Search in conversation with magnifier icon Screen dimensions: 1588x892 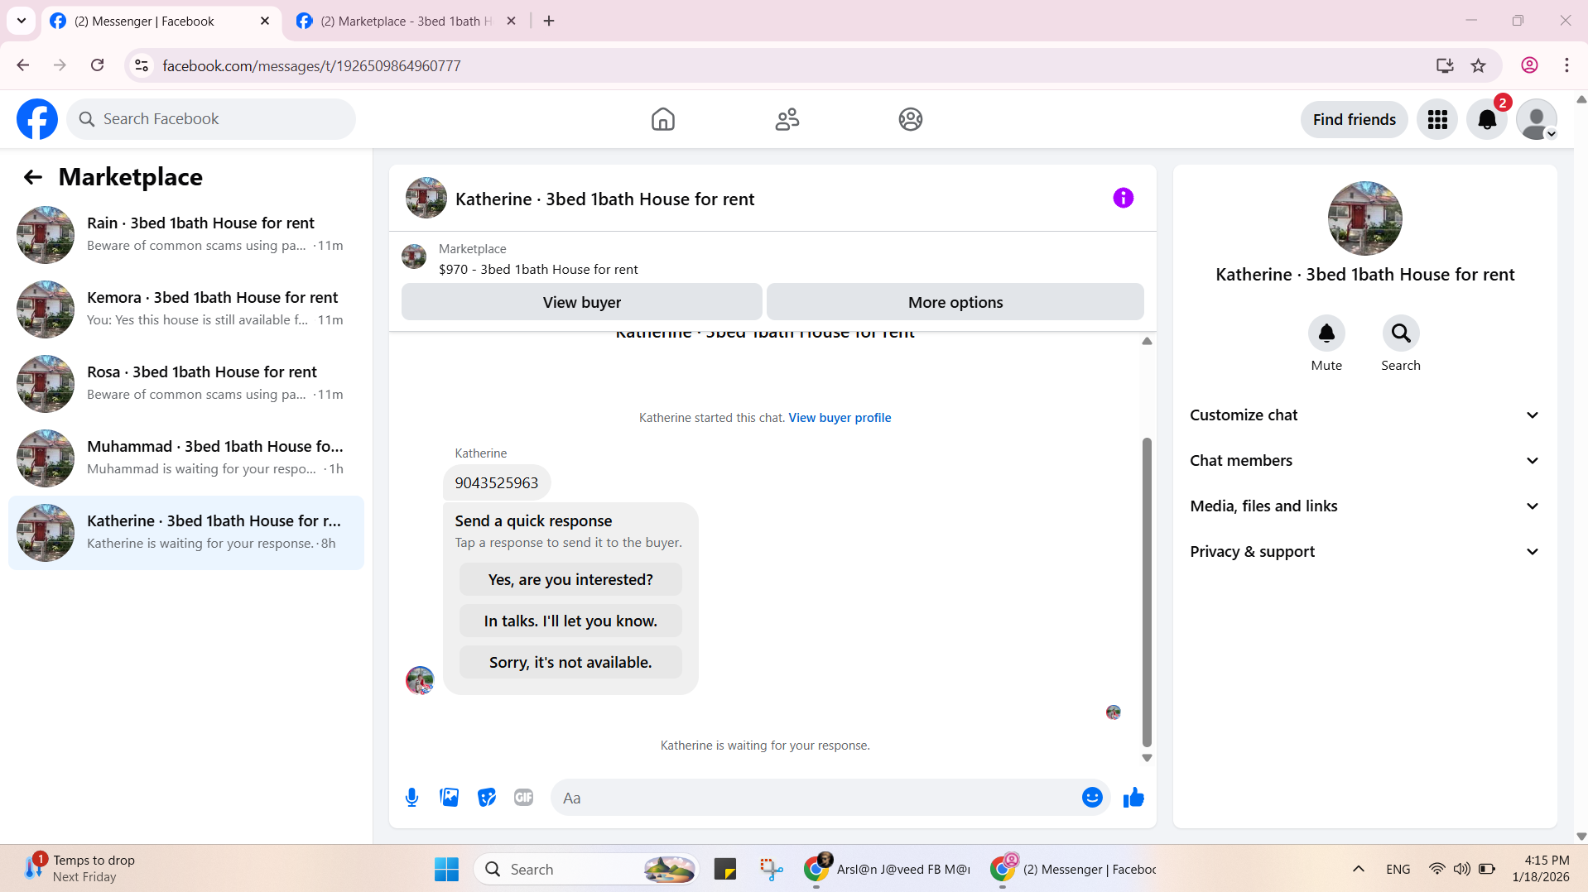point(1401,333)
